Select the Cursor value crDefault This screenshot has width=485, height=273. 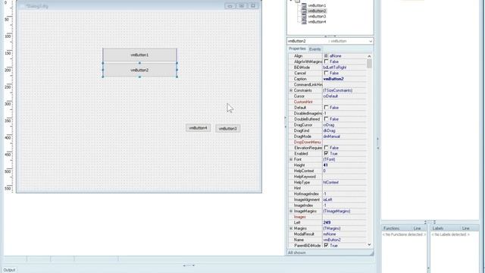click(330, 96)
